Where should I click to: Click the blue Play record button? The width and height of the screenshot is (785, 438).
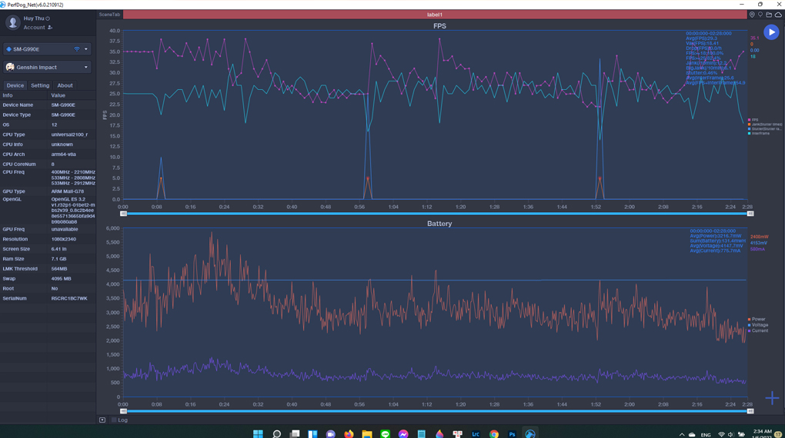pyautogui.click(x=771, y=32)
